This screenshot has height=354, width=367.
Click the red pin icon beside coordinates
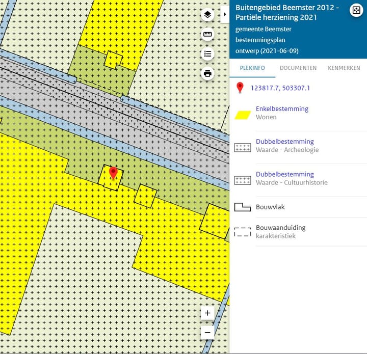241,88
